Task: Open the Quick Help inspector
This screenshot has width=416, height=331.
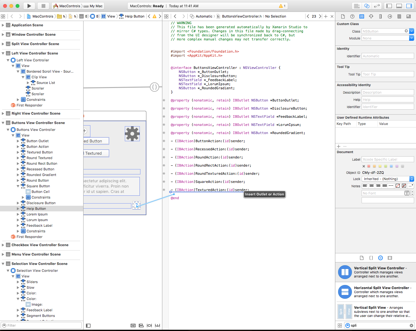Action: pyautogui.click(x=352, y=16)
